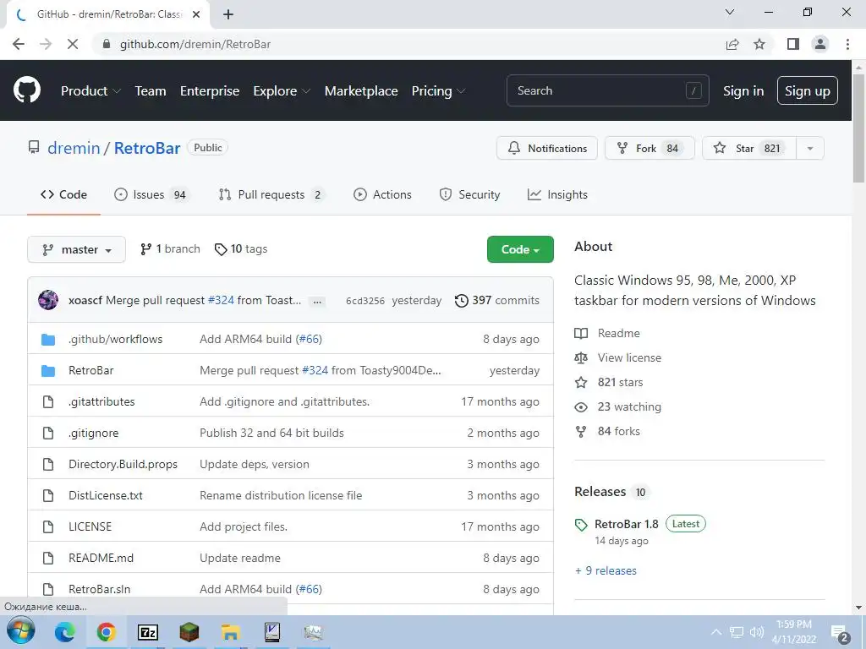Screen dimensions: 866x649
Task: Open the Actions tab
Action: tap(383, 194)
